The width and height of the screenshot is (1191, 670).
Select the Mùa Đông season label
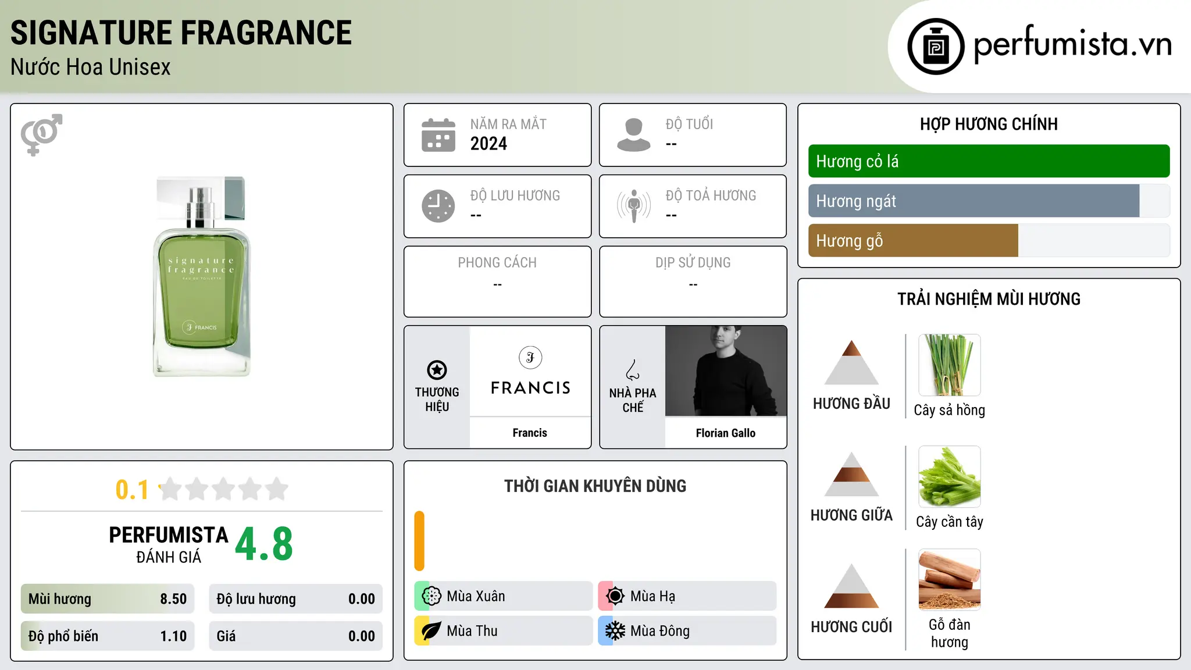pos(660,631)
